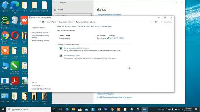The width and height of the screenshot is (200, 112).
Task: Click Network and Internet breadcrumb
Action: tap(66, 22)
